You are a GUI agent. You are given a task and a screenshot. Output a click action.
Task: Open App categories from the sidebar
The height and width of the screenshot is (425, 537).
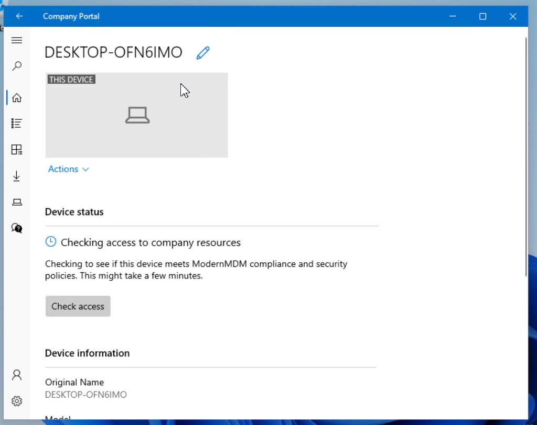(17, 150)
